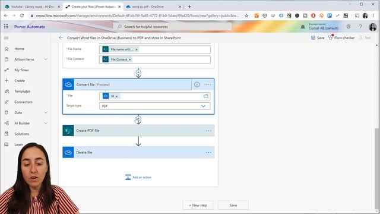This screenshot has height=214, width=380.
Task: Open the Flow checker
Action: coord(341,38)
